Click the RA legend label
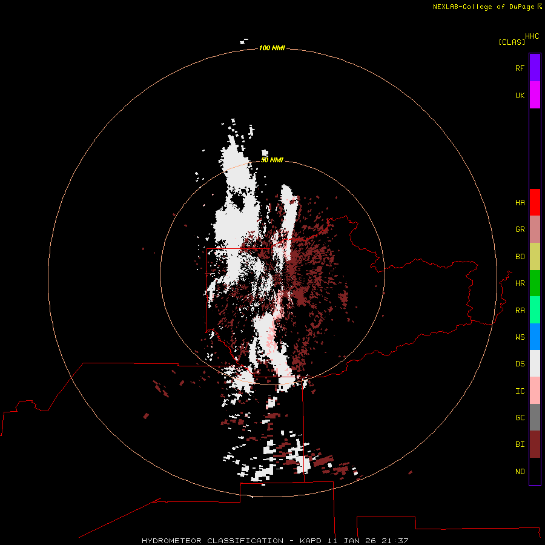This screenshot has height=545, width=545. (520, 310)
